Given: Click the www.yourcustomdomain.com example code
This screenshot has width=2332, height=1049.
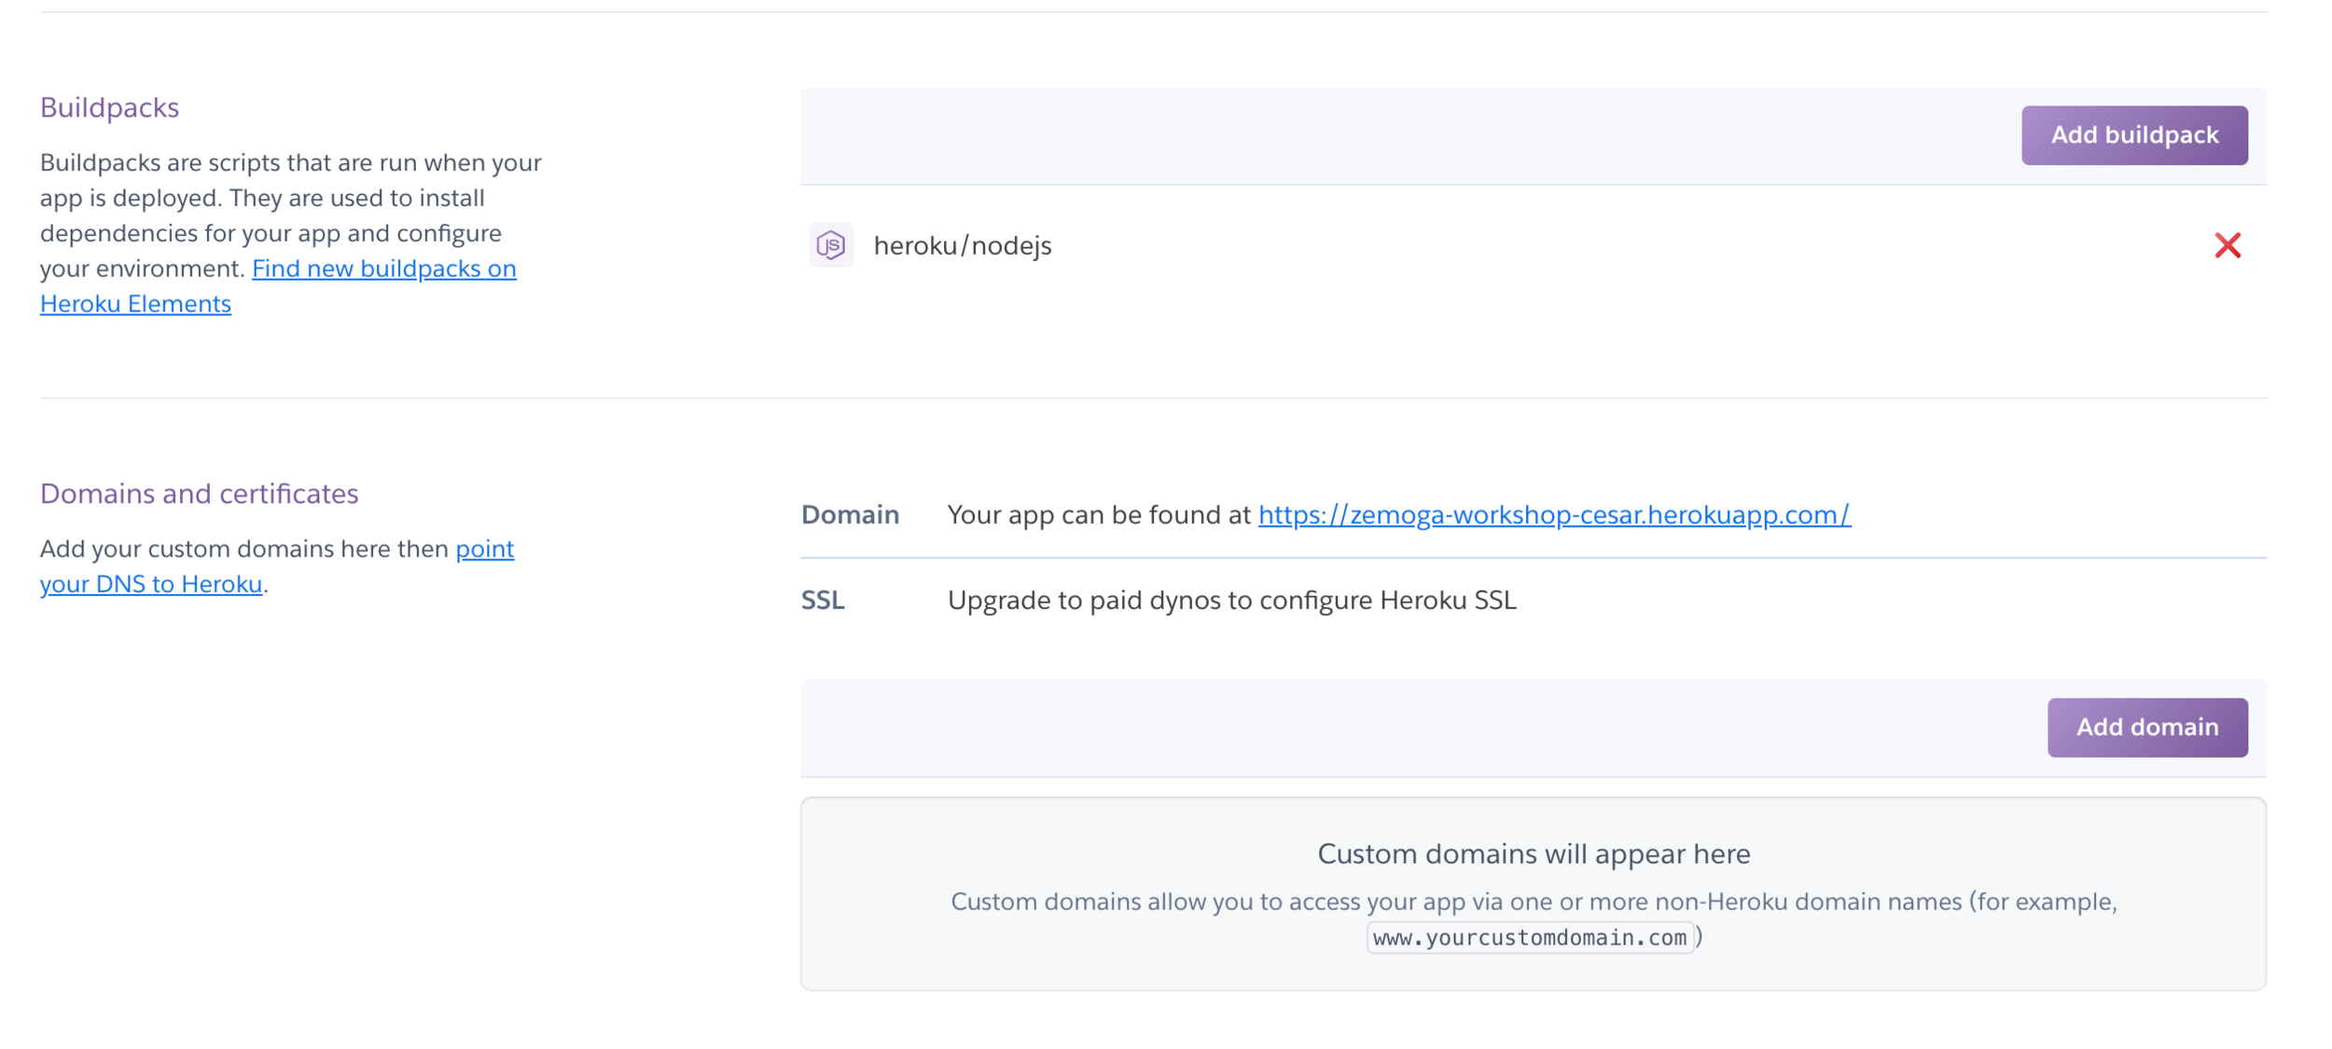Looking at the screenshot, I should coord(1529,937).
